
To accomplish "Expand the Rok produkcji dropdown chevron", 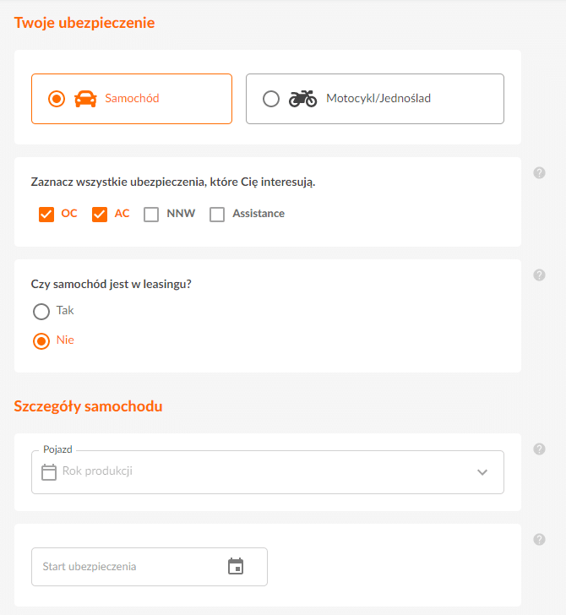I will pyautogui.click(x=482, y=472).
